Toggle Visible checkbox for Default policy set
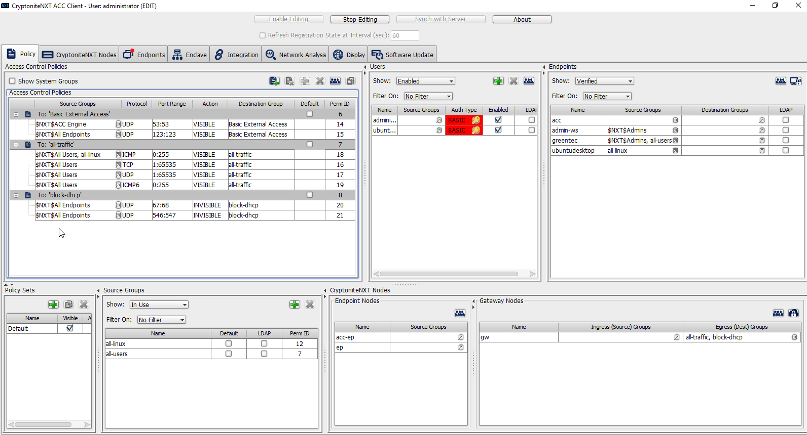The width and height of the screenshot is (807, 435). 70,328
